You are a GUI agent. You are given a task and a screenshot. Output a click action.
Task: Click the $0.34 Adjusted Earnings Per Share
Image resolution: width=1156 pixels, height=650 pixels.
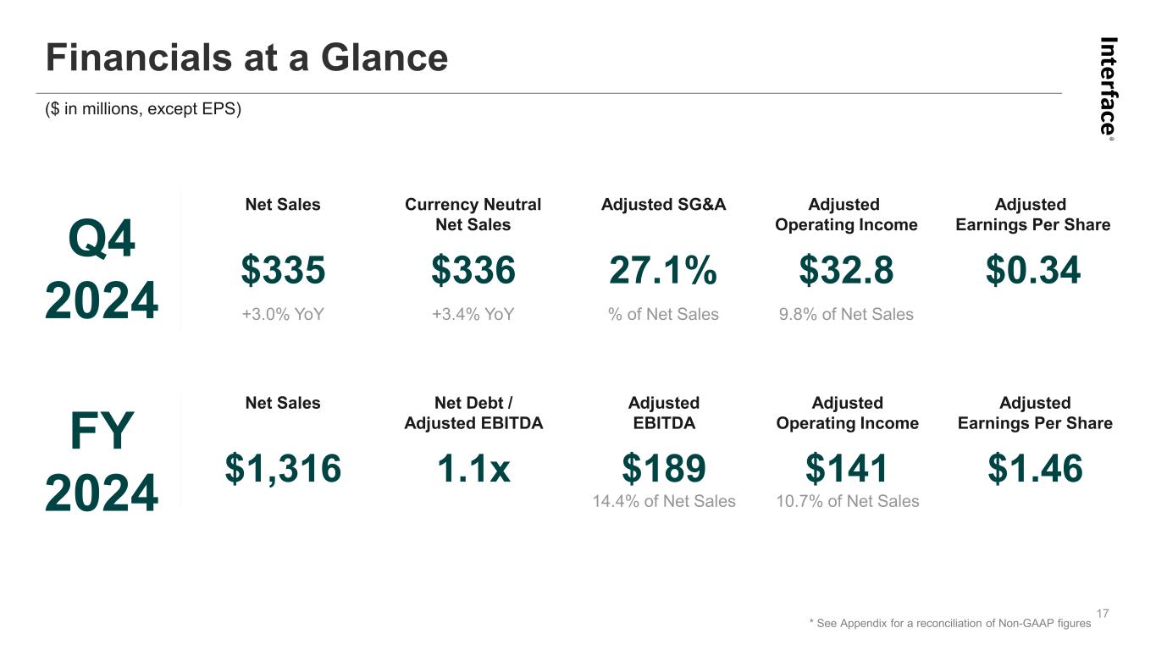[x=1033, y=271]
